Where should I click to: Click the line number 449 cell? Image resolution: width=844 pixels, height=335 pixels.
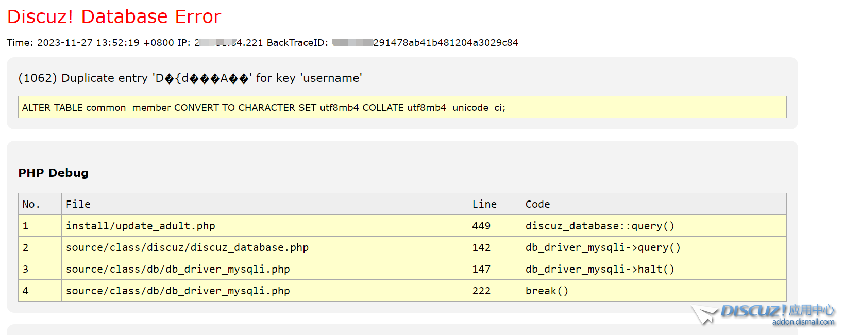(481, 226)
